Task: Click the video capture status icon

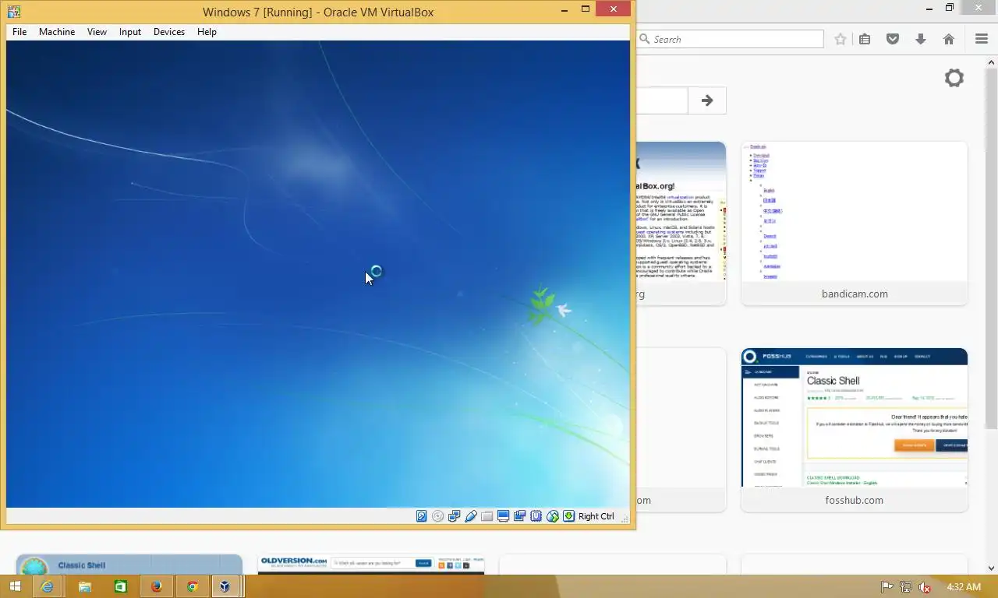Action: pyautogui.click(x=520, y=516)
